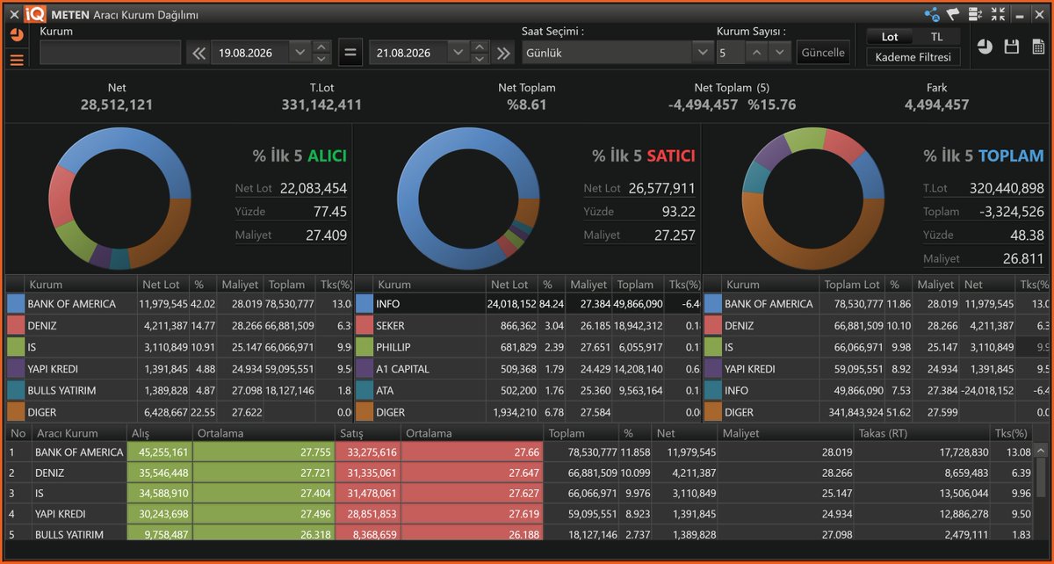Open the pie chart view icon near save
This screenshot has width=1054, height=564.
985,47
